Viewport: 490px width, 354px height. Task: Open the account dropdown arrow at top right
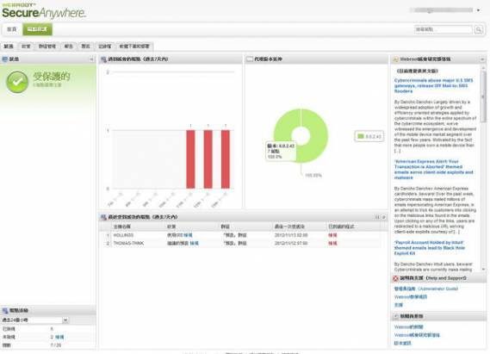[x=478, y=10]
